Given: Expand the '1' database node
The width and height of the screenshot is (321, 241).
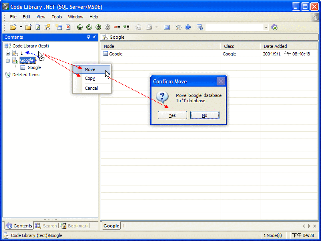Looking at the screenshot, I should click(8, 53).
